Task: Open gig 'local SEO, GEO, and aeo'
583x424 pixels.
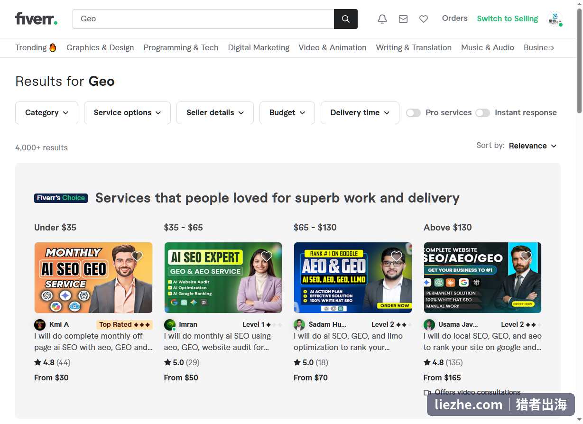Action: tap(482, 341)
